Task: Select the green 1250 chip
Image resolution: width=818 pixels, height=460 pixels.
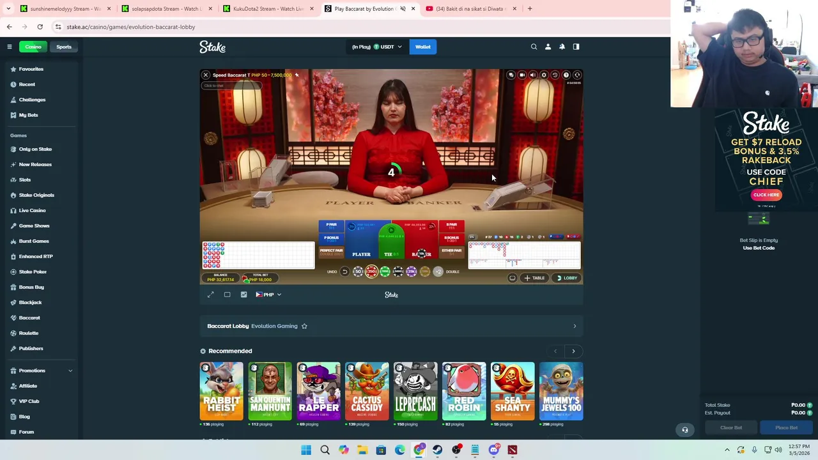Action: [x=385, y=272]
